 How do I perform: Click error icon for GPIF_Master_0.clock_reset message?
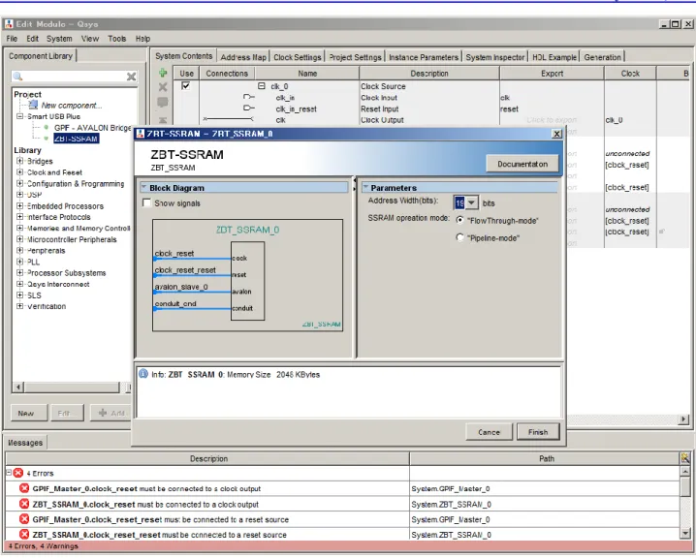[x=24, y=489]
